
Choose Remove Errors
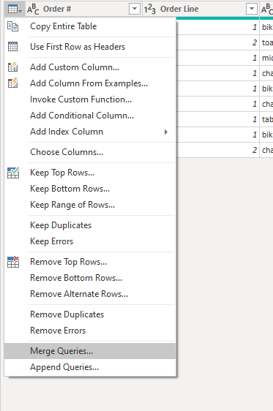pos(90,331)
